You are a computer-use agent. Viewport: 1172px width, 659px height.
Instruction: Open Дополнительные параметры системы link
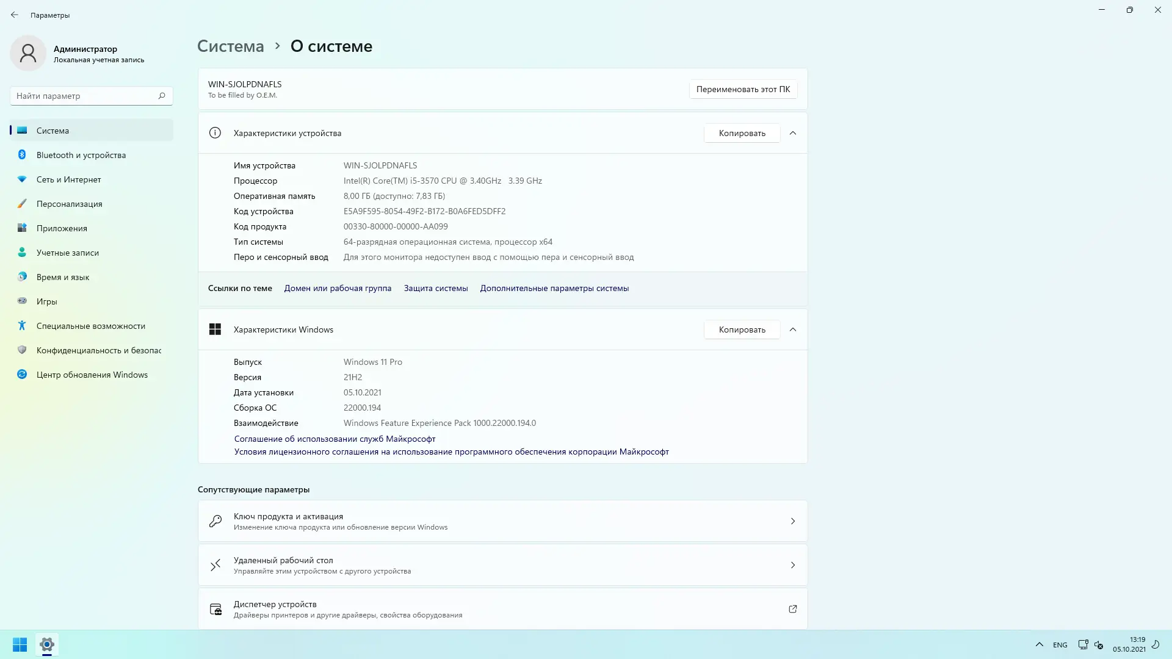[554, 288]
